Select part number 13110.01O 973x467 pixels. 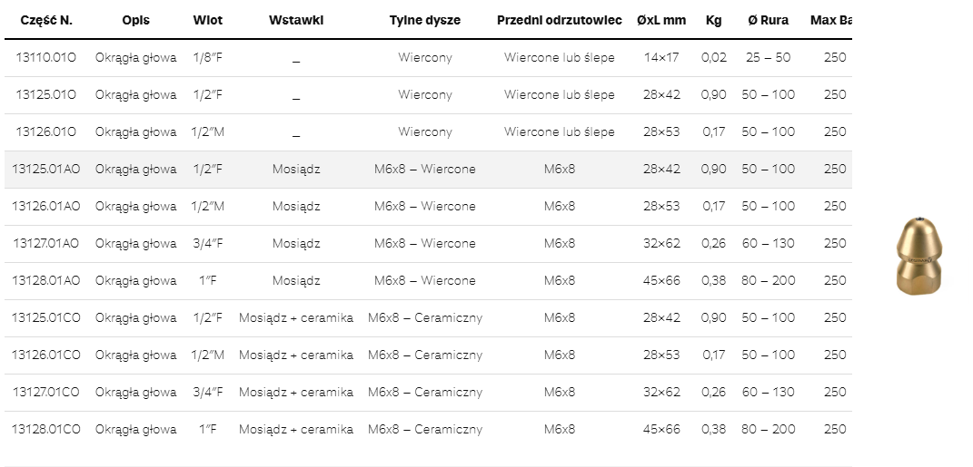coord(45,58)
